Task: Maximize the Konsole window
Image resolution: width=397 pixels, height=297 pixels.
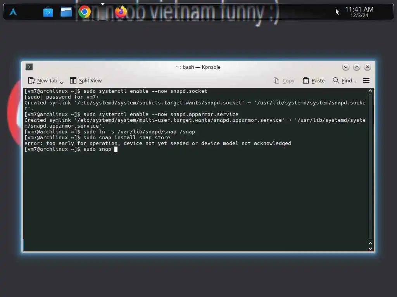Action: [x=357, y=67]
